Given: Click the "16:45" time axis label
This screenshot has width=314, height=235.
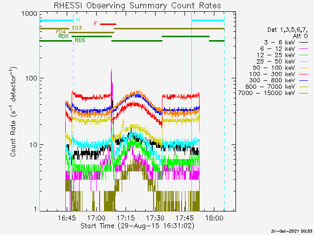Looking at the screenshot, I should point(67,218).
